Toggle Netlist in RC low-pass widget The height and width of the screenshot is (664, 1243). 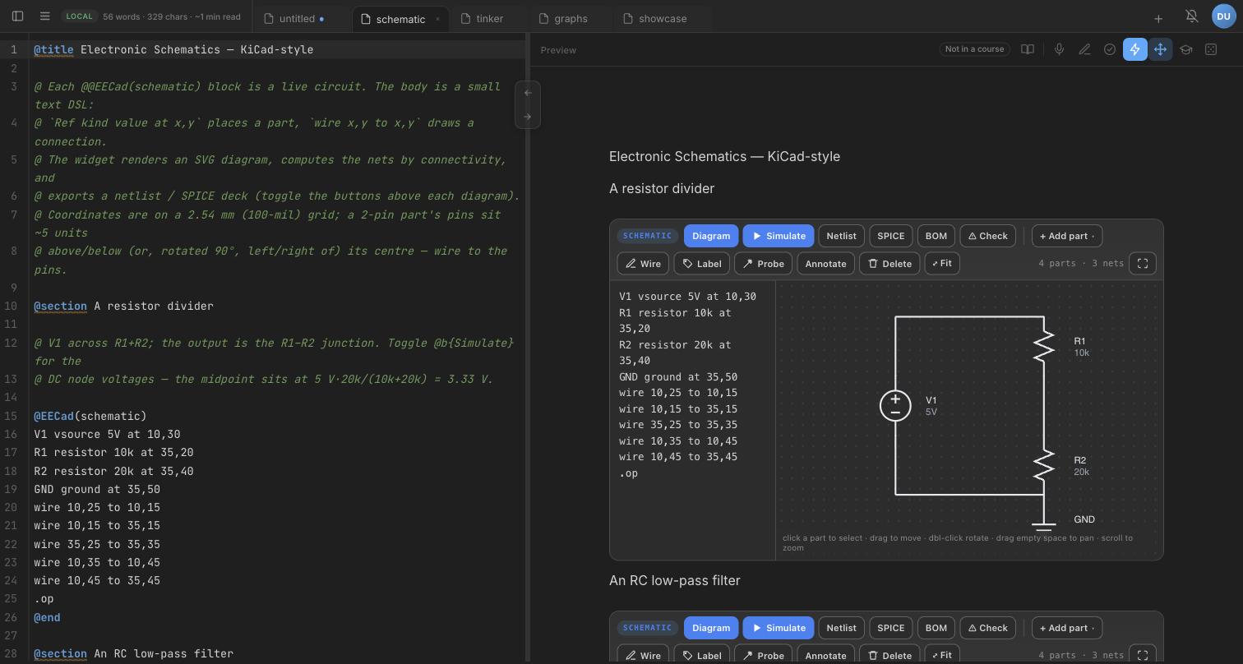click(x=841, y=628)
